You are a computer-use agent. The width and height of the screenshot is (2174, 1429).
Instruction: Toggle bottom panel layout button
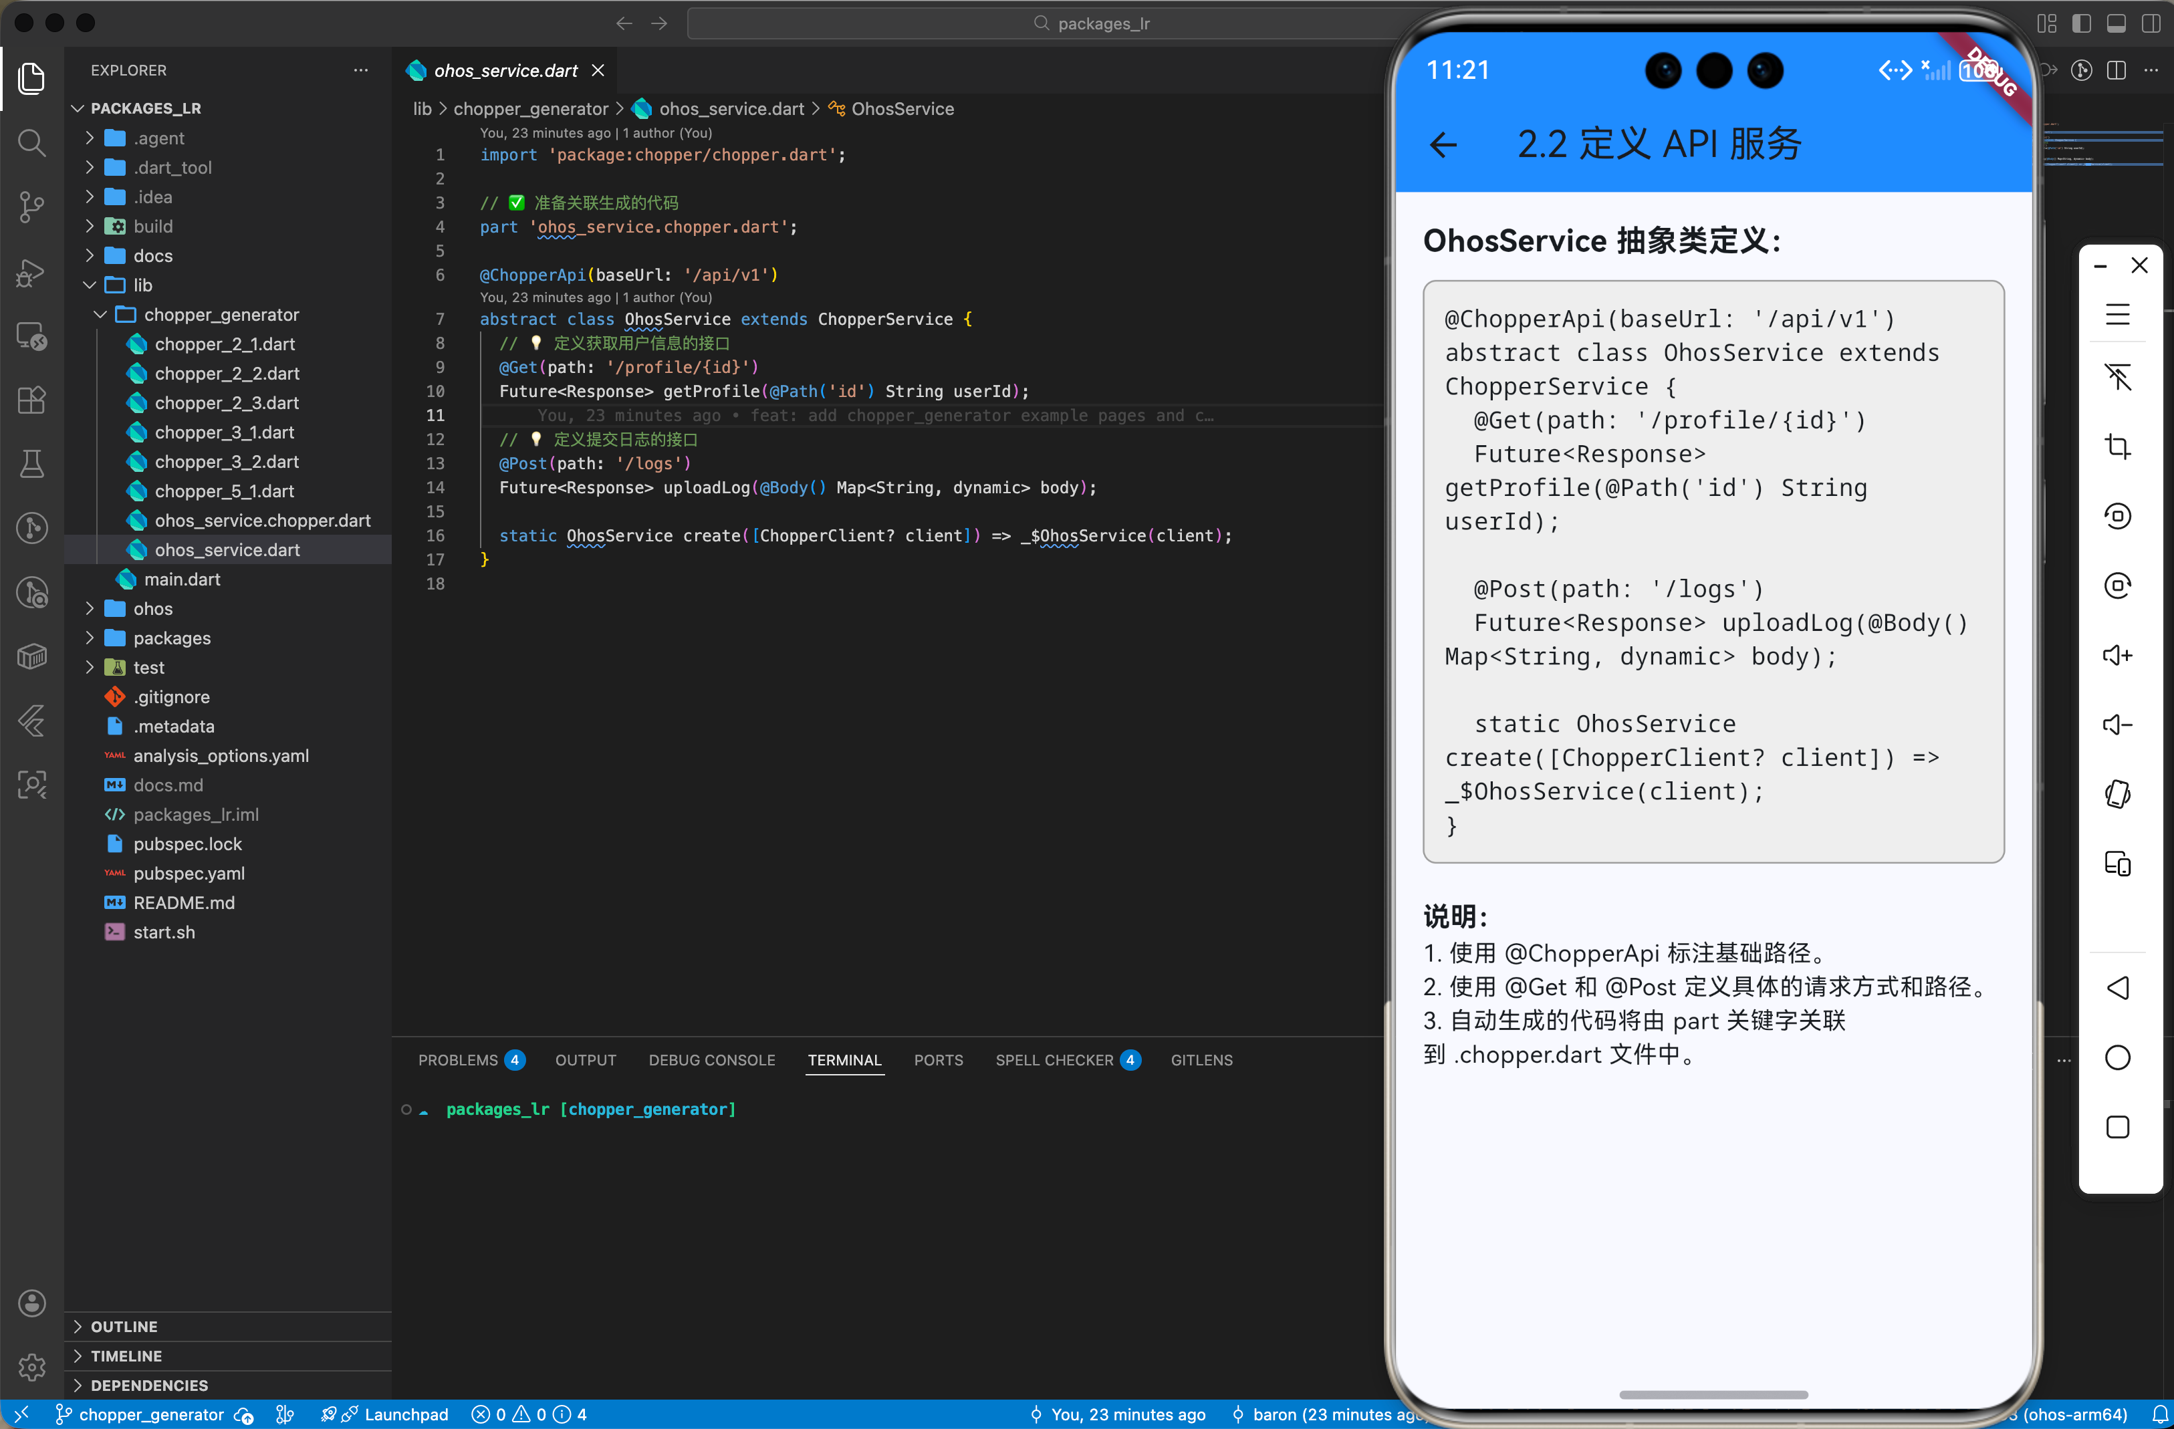[2117, 23]
